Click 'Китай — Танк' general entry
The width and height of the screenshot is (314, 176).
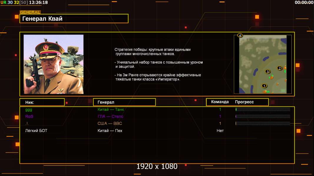click(x=110, y=109)
